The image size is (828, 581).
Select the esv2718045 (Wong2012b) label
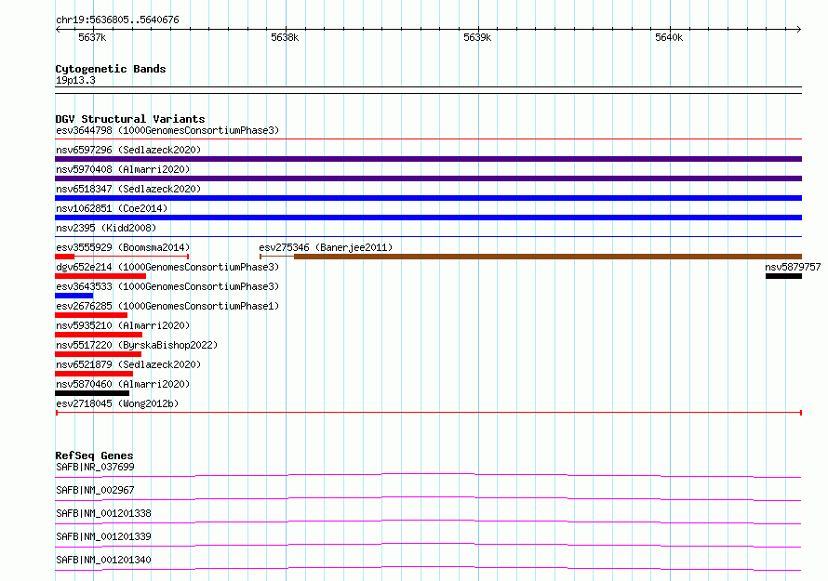(x=117, y=403)
